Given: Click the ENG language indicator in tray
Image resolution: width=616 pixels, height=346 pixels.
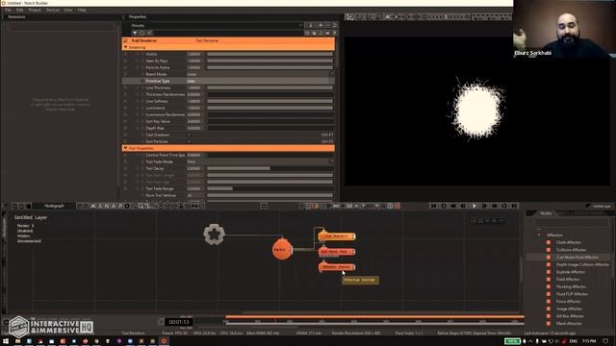Looking at the screenshot, I should coord(574,341).
